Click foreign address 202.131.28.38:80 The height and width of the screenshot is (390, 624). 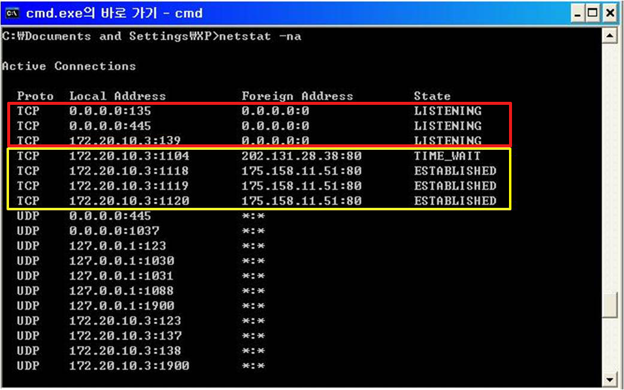click(301, 156)
